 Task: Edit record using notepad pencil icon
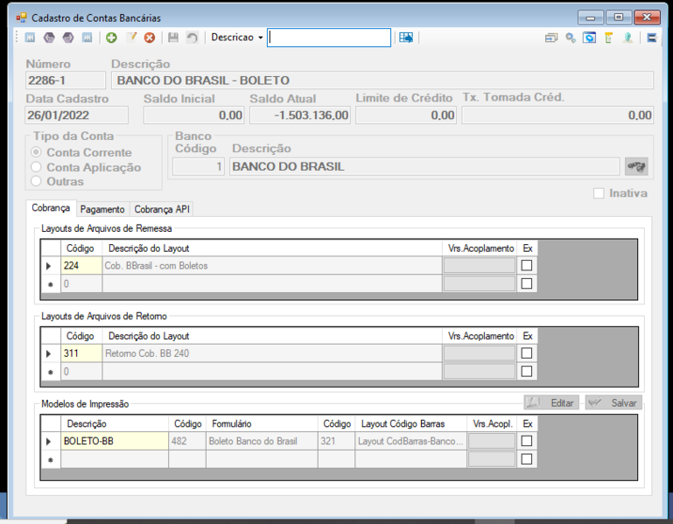(131, 38)
